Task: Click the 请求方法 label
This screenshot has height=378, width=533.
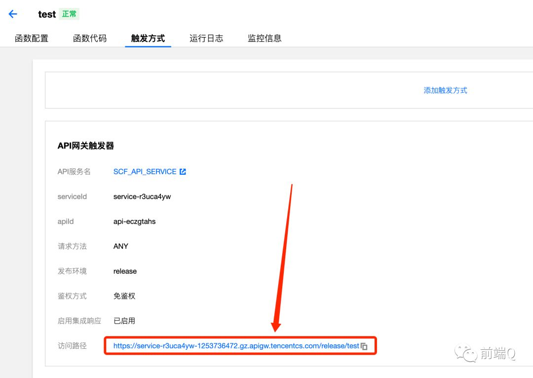Action: (x=72, y=246)
